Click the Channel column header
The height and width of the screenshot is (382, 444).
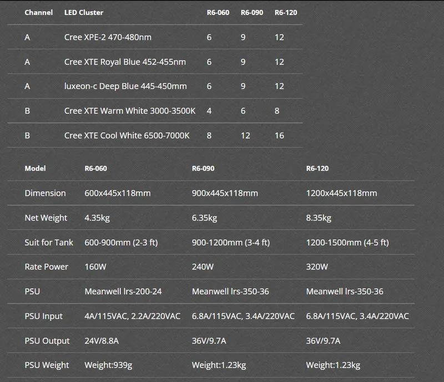coord(39,12)
